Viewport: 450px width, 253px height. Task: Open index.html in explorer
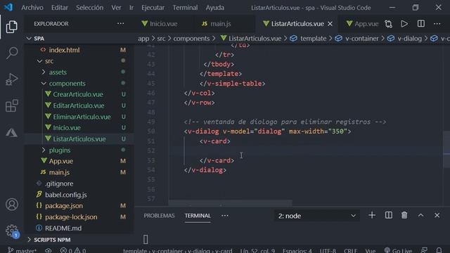[x=79, y=50]
